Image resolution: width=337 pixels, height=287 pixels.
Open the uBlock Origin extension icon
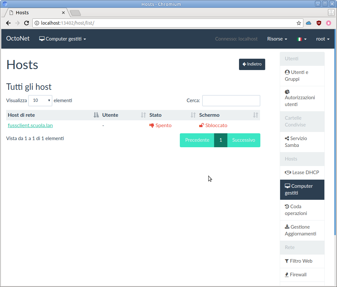point(319,23)
